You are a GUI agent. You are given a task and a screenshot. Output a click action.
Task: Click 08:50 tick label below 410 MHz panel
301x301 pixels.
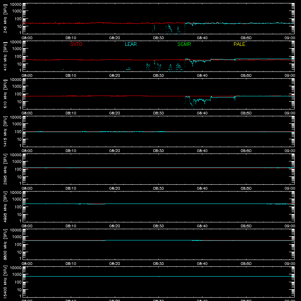tap(246, 76)
